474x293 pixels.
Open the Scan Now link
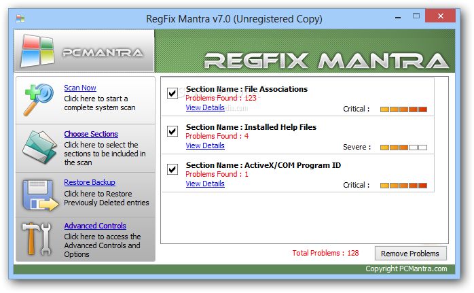pyautogui.click(x=80, y=88)
